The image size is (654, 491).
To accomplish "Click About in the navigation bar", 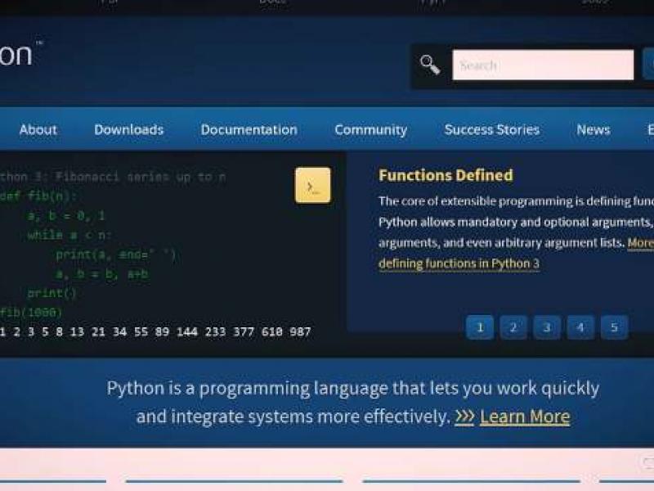I will pyautogui.click(x=38, y=129).
